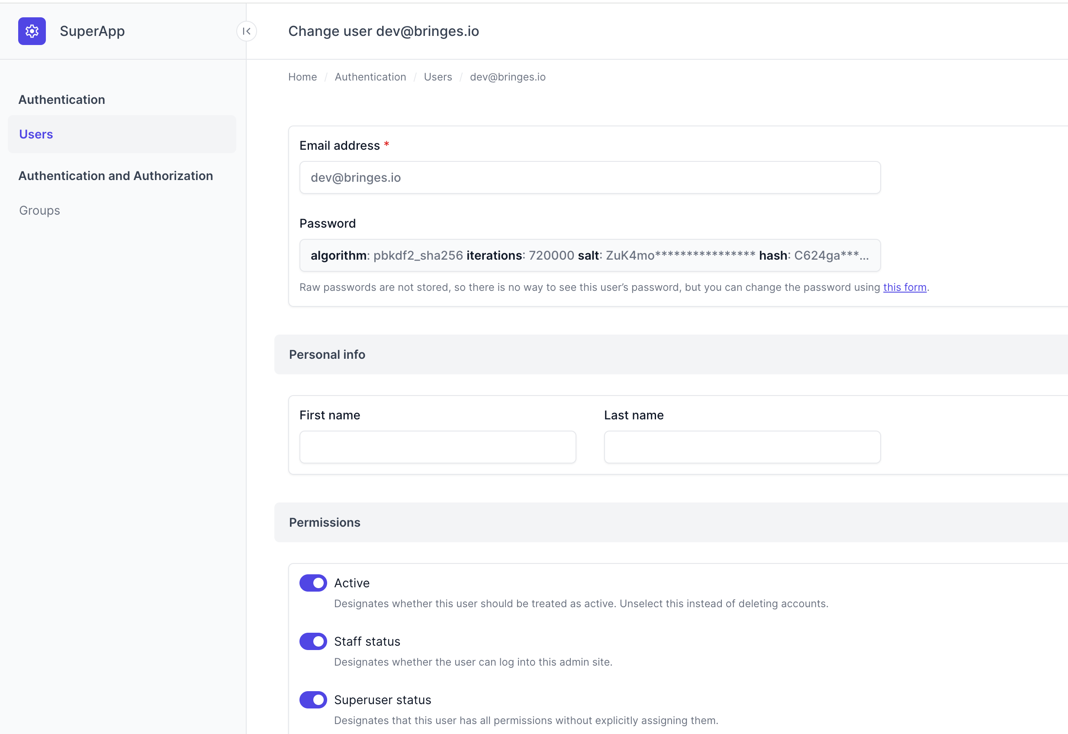The width and height of the screenshot is (1068, 734).
Task: Click the password hash display box
Action: coord(589,255)
